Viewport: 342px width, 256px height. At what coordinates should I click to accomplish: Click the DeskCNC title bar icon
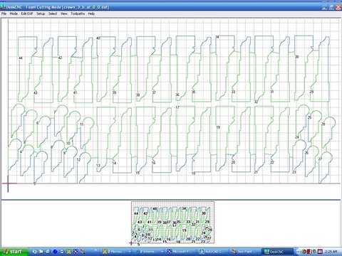point(3,6)
